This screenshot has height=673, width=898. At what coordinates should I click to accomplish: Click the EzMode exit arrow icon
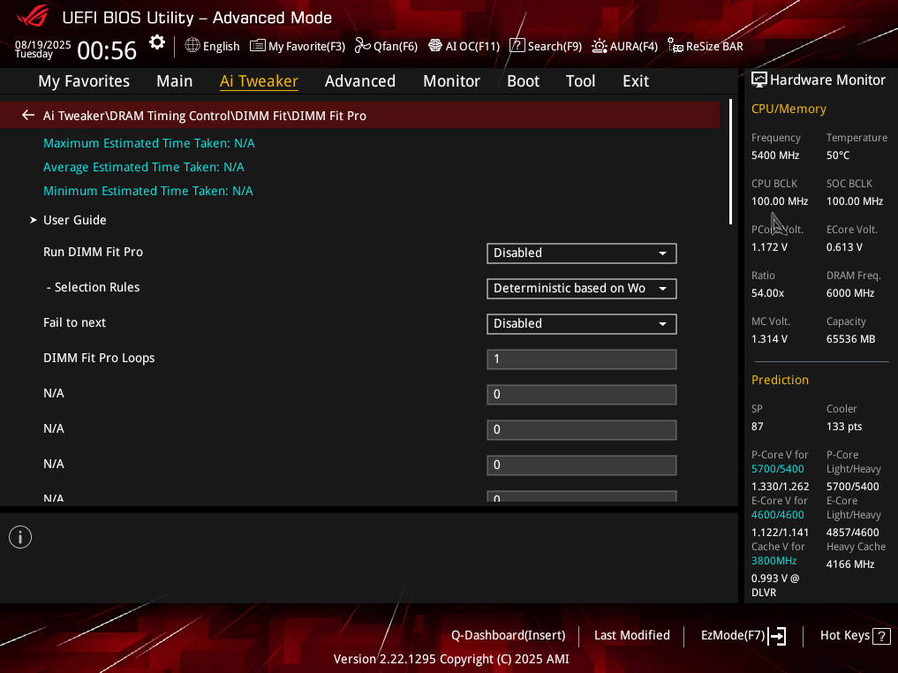(x=777, y=636)
